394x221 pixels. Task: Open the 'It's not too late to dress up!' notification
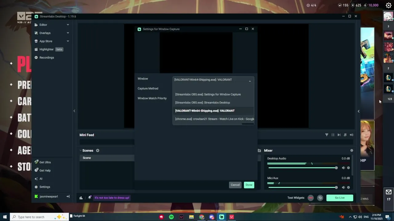coord(112,198)
